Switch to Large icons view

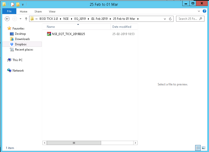203,148
